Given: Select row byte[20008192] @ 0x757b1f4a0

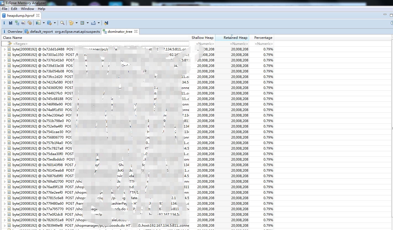Looking at the screenshot, I should pyautogui.click(x=138, y=143).
